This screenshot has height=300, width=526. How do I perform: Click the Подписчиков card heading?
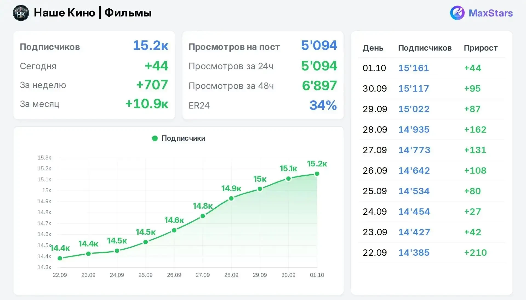[x=50, y=47]
